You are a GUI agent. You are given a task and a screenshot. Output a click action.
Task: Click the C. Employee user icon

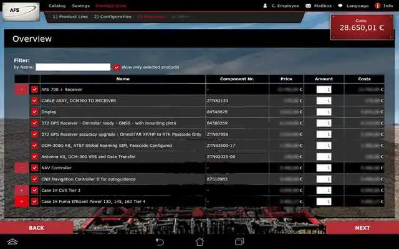265,6
